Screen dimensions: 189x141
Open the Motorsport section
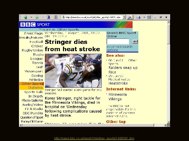point(34,71)
